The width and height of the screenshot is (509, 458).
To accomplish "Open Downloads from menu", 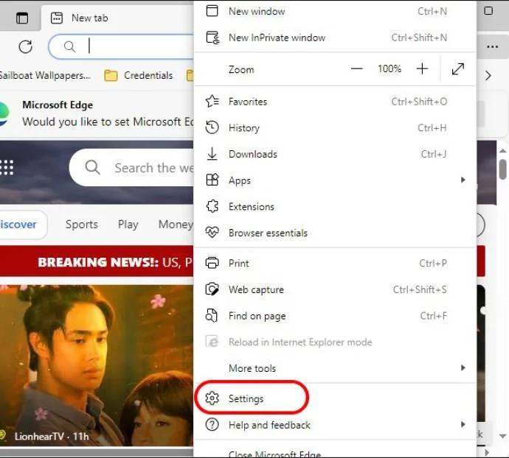I will point(335,154).
